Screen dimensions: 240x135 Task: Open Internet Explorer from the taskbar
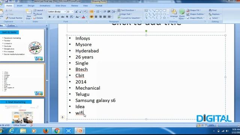click(12, 131)
